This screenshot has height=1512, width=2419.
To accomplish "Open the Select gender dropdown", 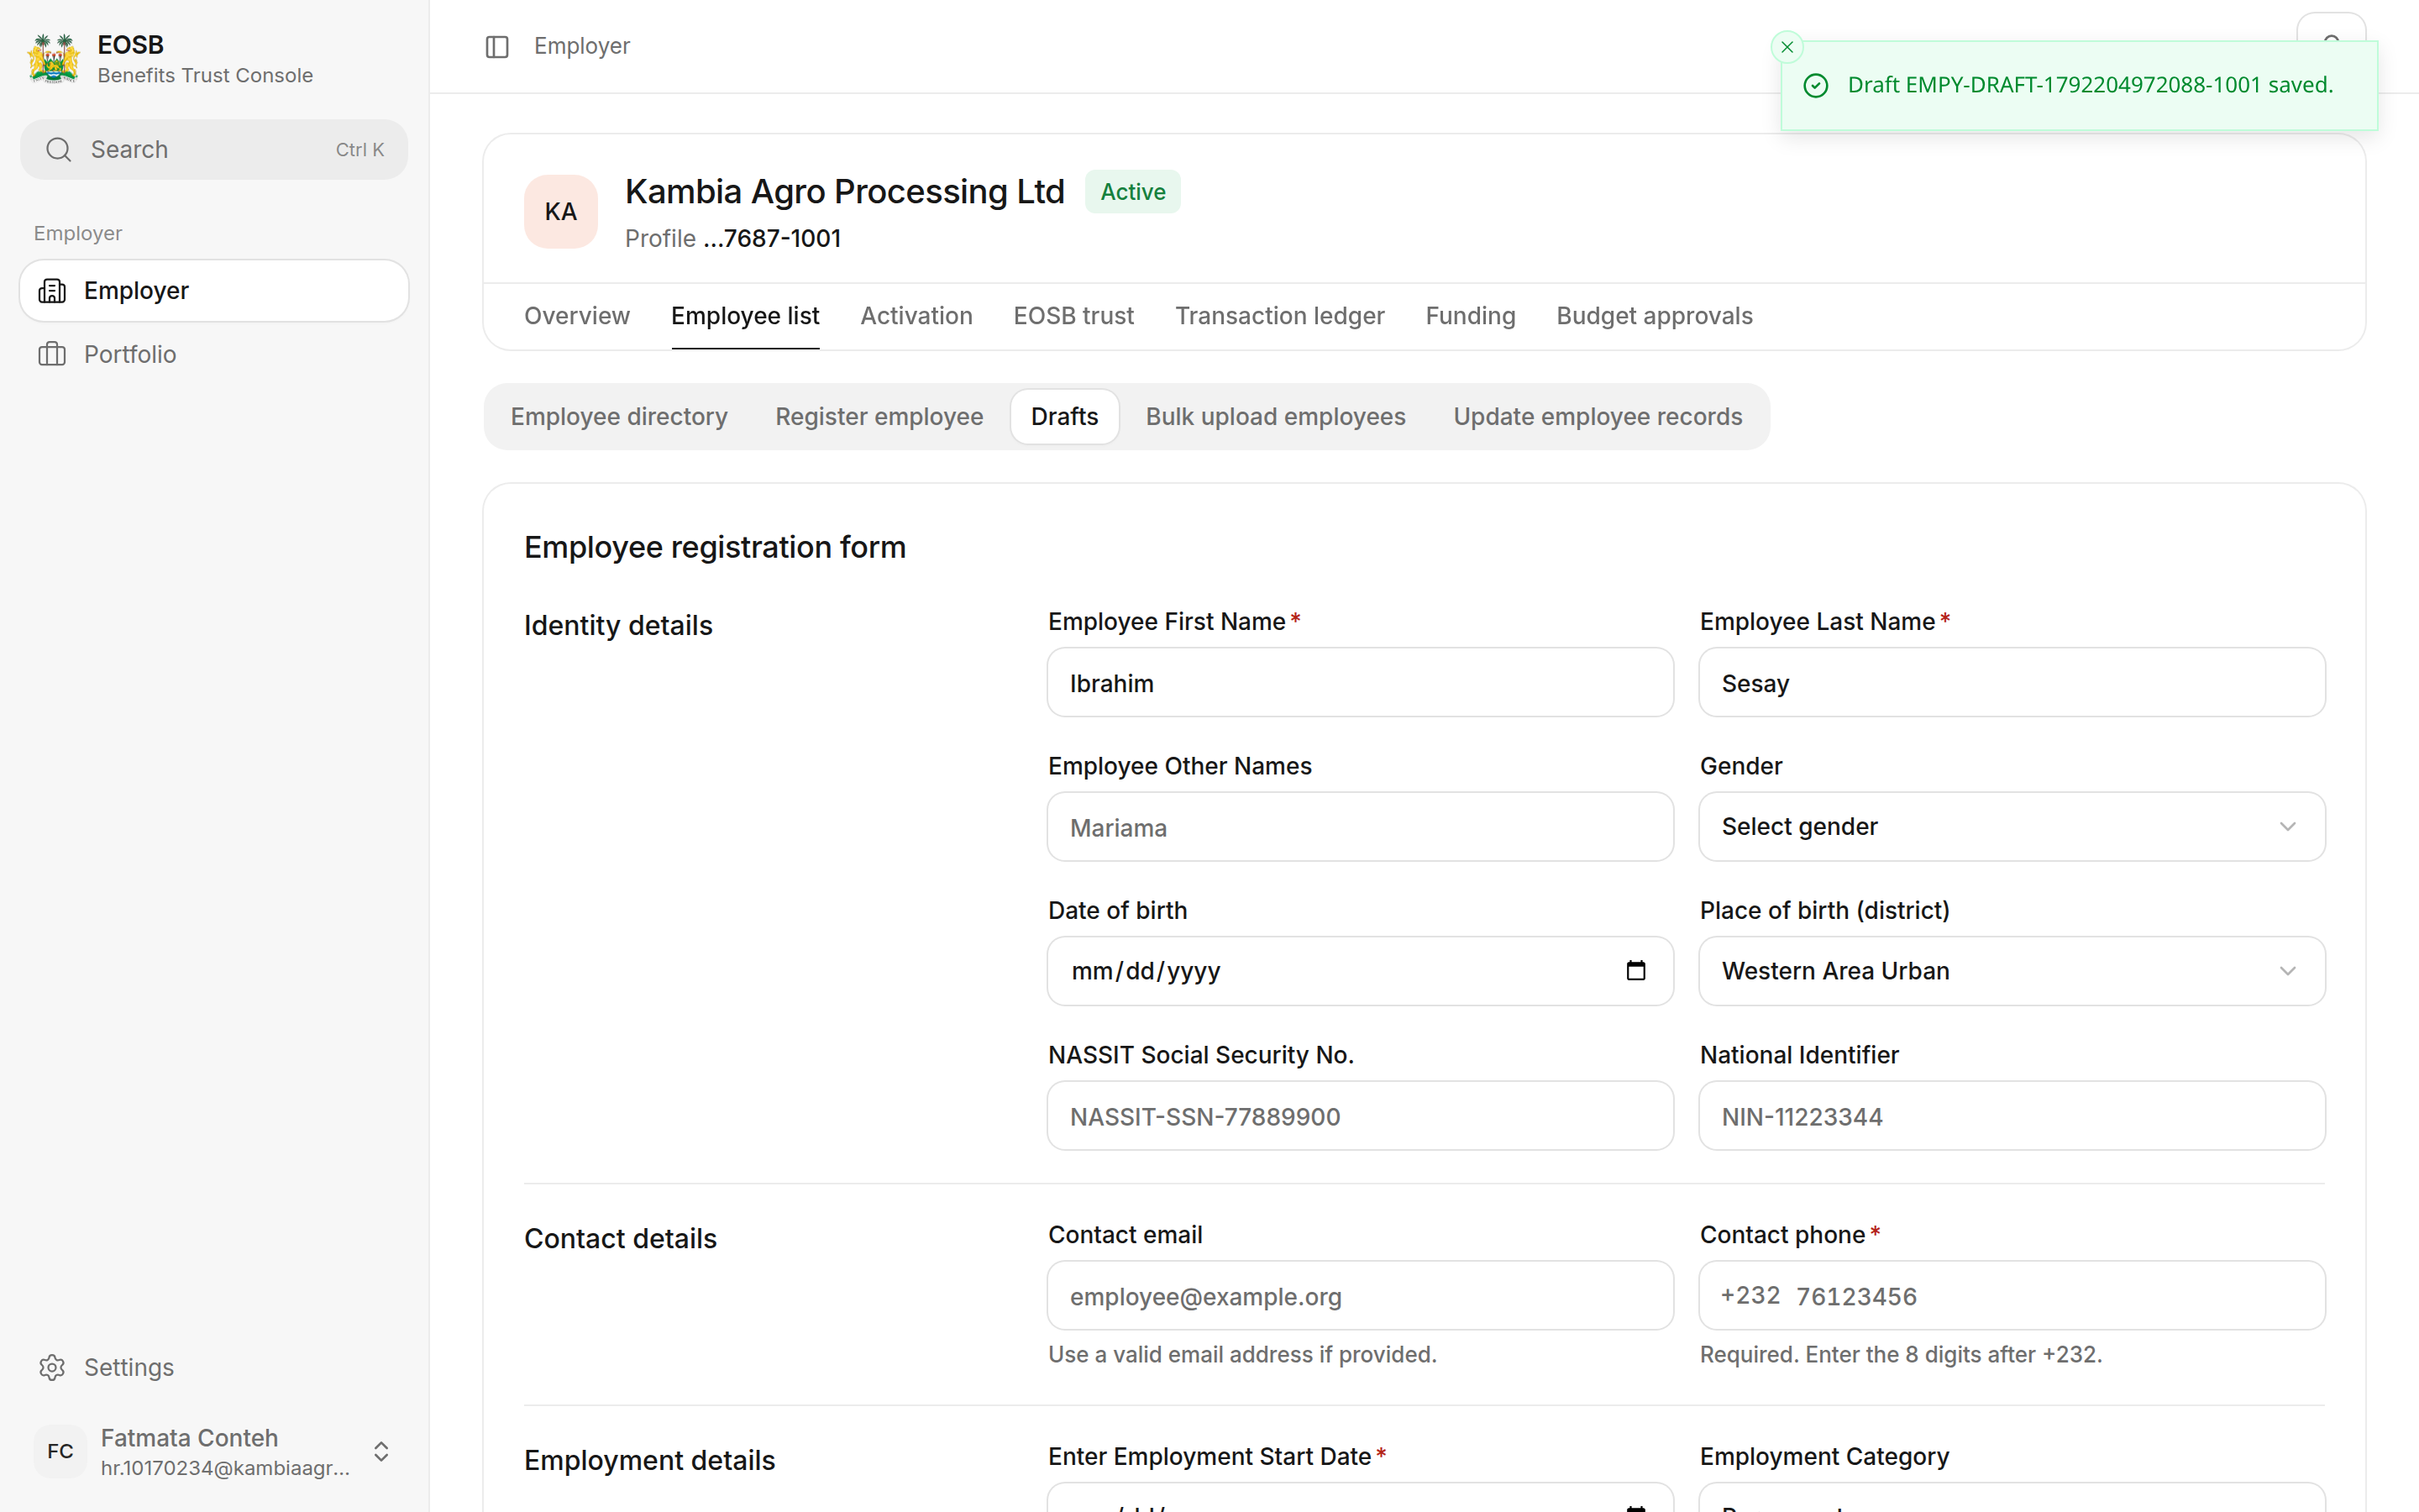I will pos(2011,827).
